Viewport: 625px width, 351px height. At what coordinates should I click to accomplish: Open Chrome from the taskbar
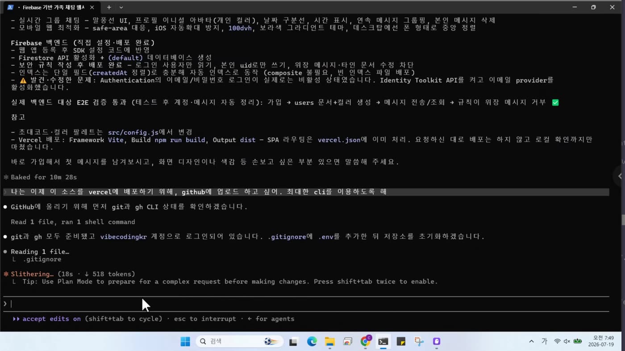click(366, 342)
